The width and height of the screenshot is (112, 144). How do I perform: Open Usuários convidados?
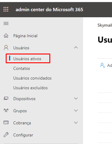pos(33,78)
